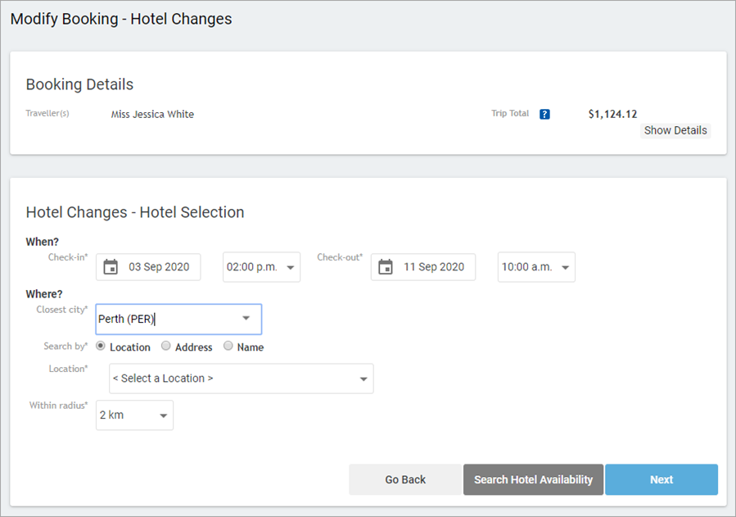Open the 2 km radius dropdown
Image resolution: width=736 pixels, height=517 pixels.
[134, 415]
